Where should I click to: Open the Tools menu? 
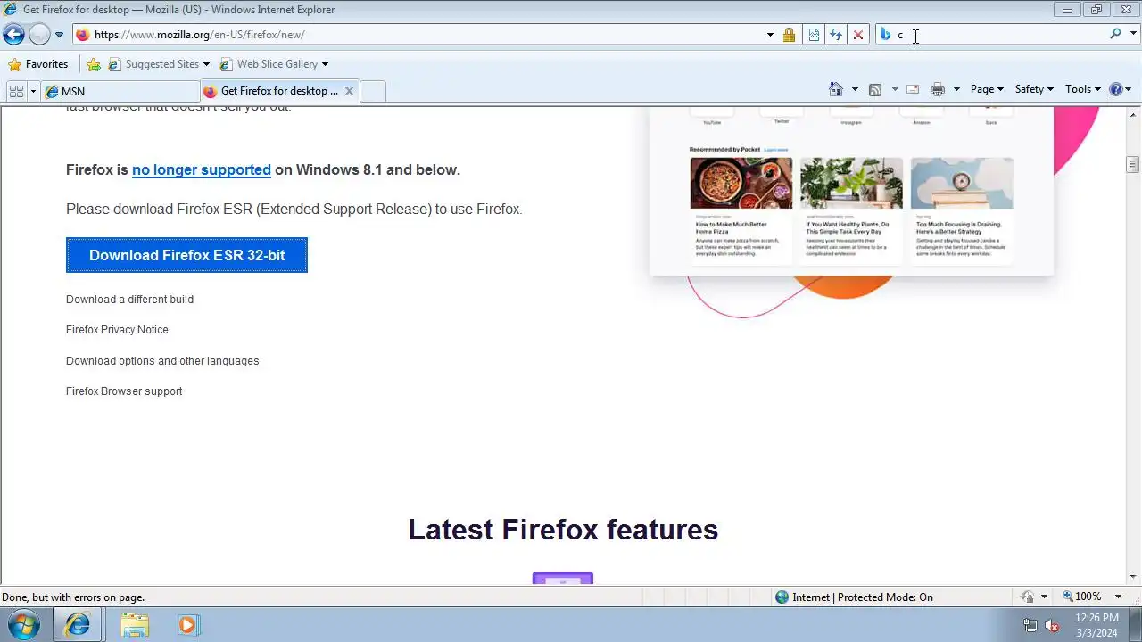coord(1083,89)
